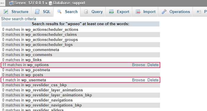Image resolution: width=207 pixels, height=111 pixels.
Task: Open the Query tab
Action: coord(93,12)
